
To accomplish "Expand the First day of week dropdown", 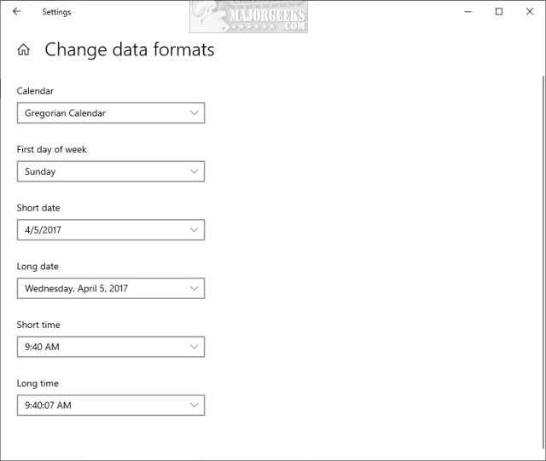I will [110, 171].
